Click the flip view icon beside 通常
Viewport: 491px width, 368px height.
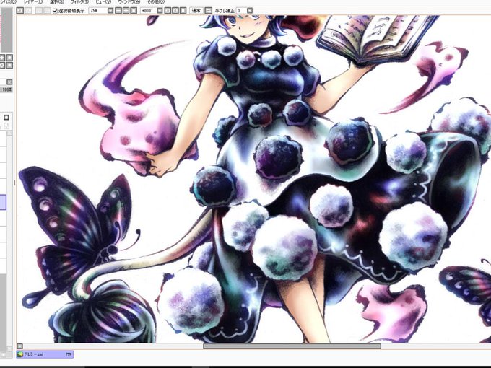208,11
